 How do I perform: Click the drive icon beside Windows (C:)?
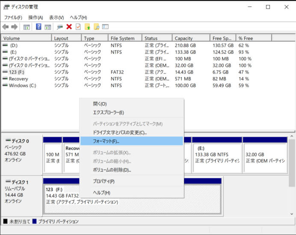tap(5, 85)
